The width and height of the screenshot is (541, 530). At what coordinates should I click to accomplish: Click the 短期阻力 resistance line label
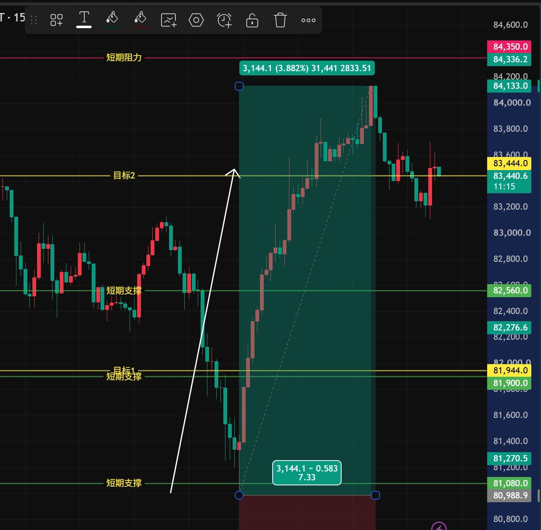pos(124,58)
